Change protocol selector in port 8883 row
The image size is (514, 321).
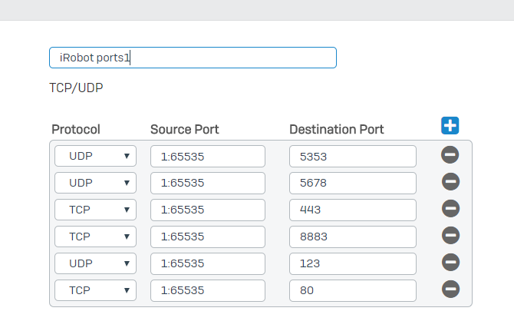click(x=95, y=237)
